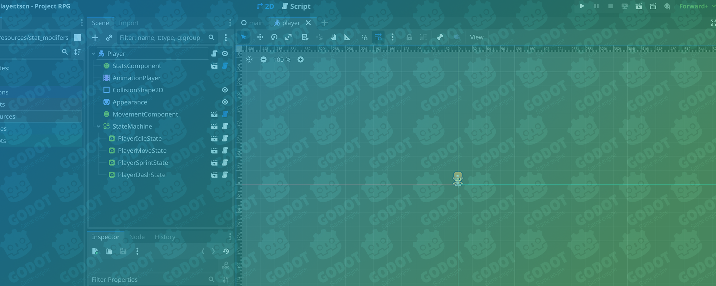The width and height of the screenshot is (716, 286).
Task: Click the Instantiate Child Scene link icon
Action: coord(109,38)
